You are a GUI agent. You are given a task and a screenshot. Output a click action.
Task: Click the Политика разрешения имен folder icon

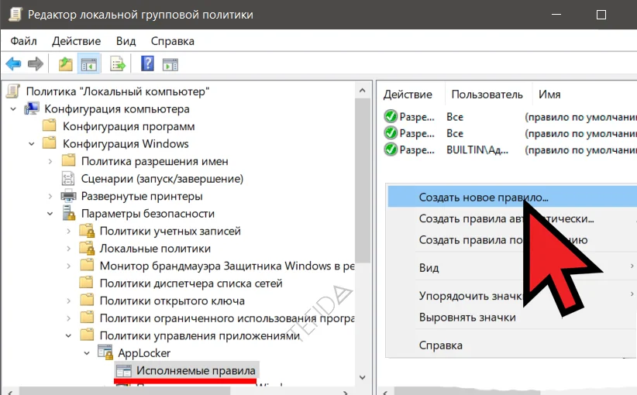(68, 160)
